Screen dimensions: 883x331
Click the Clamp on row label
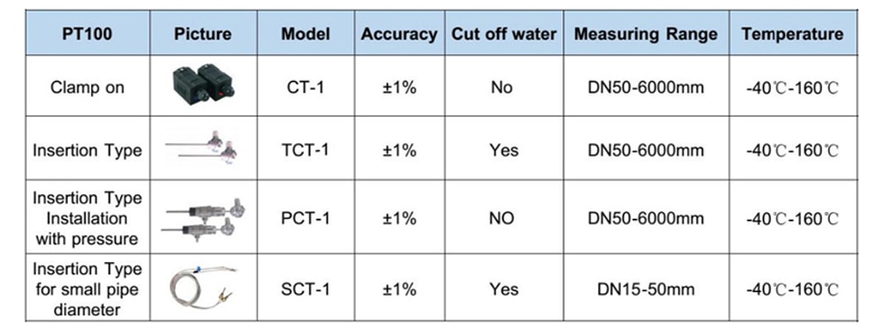coord(87,87)
